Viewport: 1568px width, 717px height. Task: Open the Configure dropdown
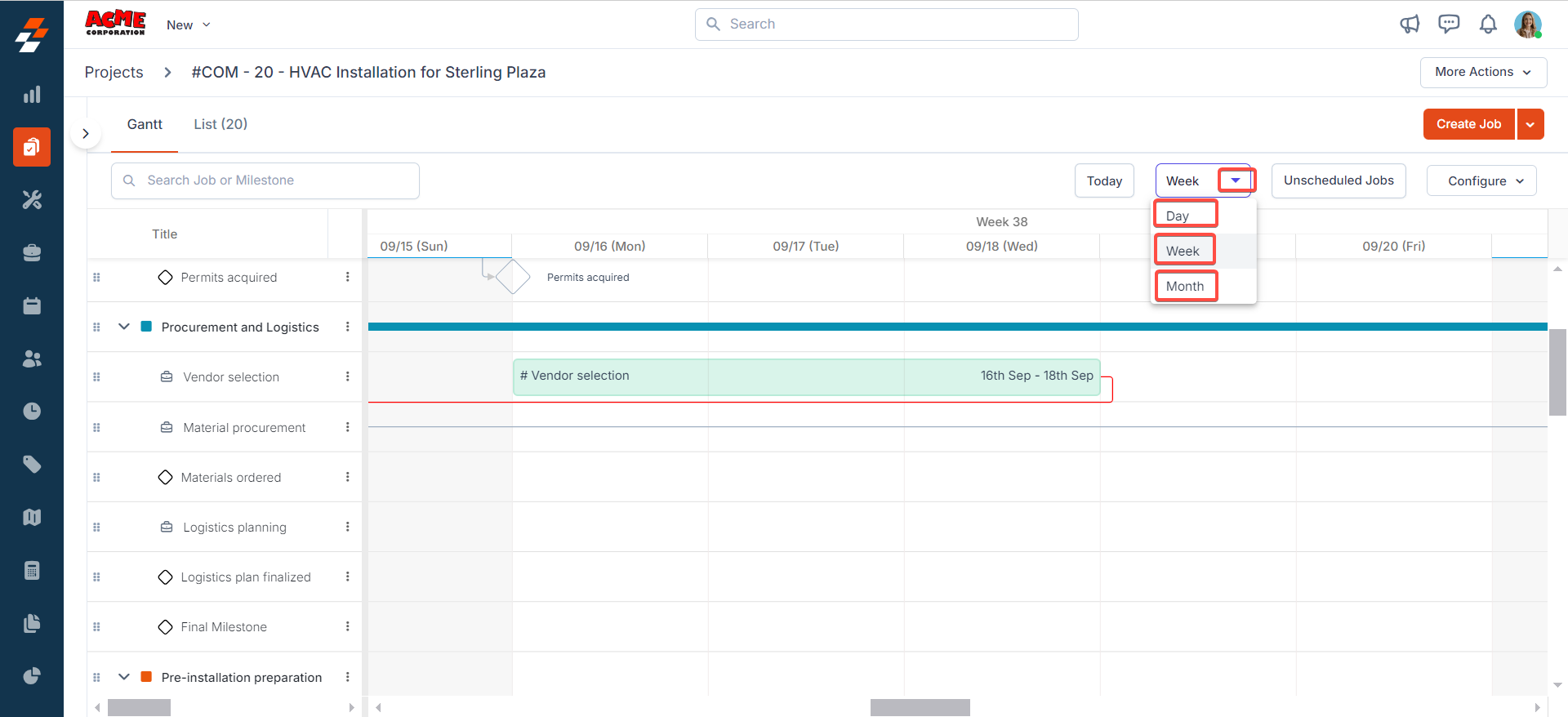tap(1481, 181)
